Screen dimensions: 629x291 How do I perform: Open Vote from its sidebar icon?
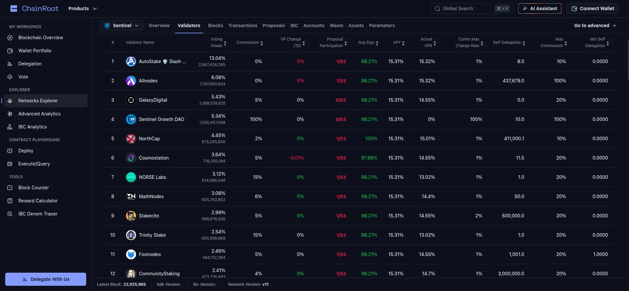(x=10, y=77)
